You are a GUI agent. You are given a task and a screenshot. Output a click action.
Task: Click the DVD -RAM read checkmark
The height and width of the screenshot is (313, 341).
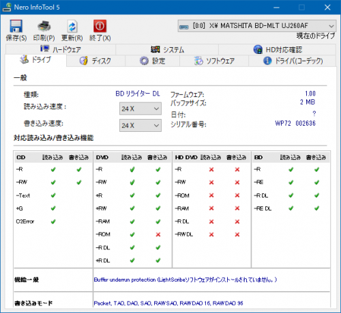point(132,221)
